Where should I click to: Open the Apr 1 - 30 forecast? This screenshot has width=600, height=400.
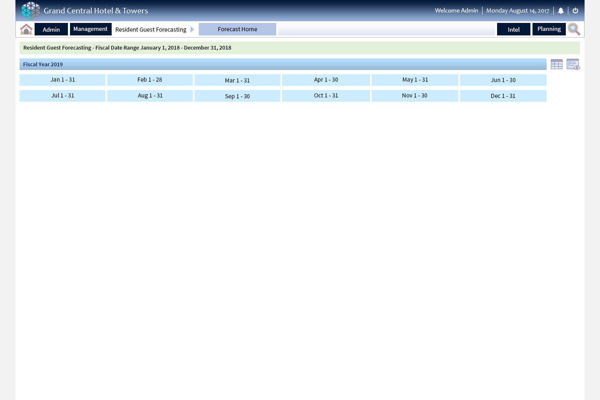326,80
